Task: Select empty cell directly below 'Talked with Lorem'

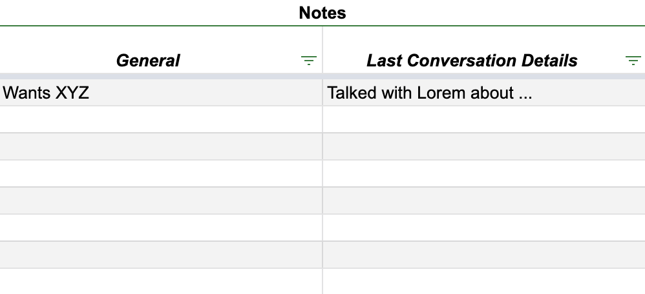Action: point(483,120)
